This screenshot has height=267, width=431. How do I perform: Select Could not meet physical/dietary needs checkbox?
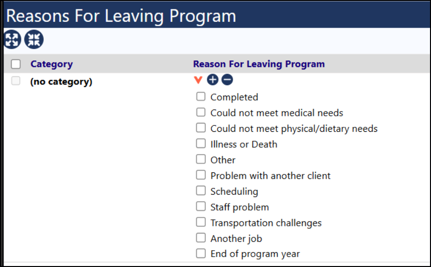[x=201, y=128]
